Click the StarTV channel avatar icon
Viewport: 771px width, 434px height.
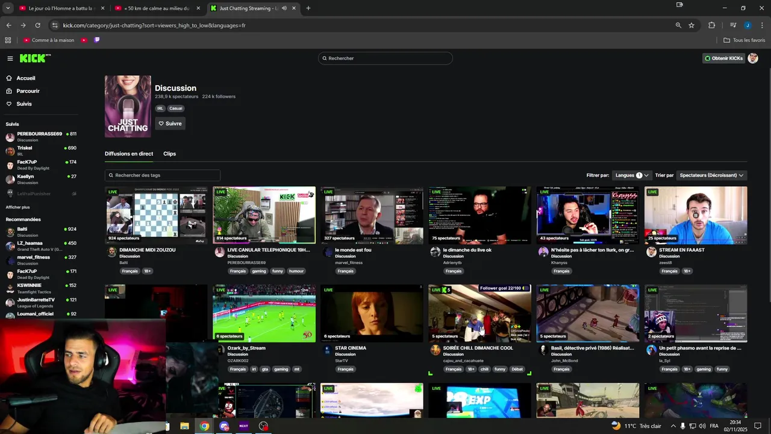click(x=328, y=350)
